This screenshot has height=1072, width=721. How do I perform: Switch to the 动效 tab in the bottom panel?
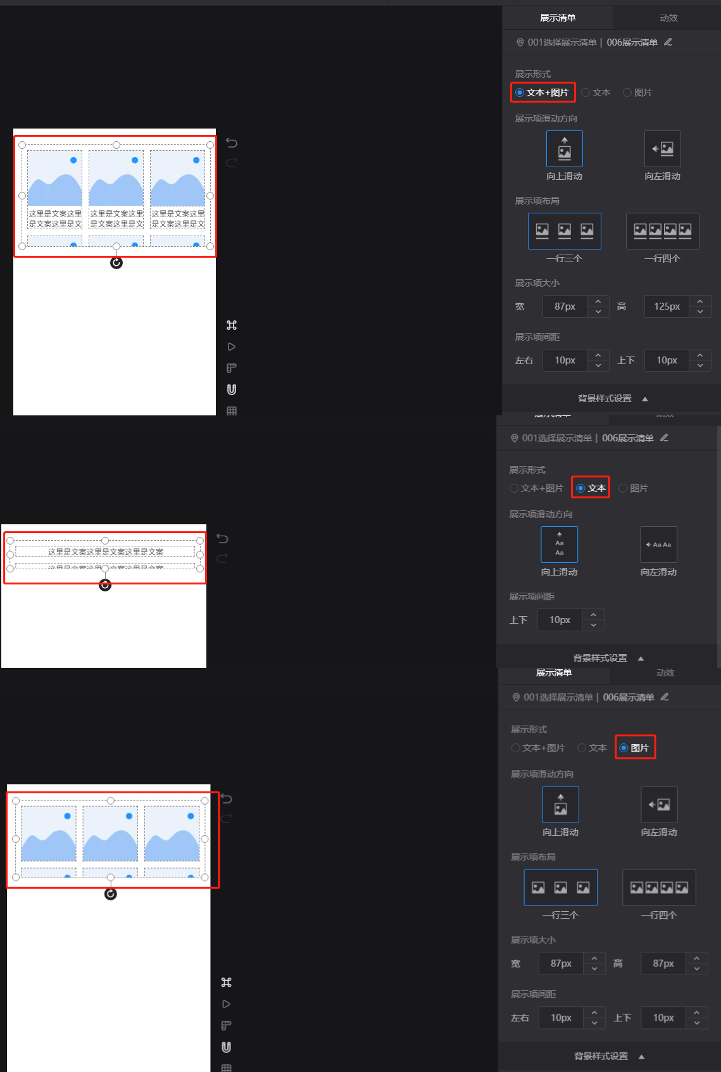[665, 672]
